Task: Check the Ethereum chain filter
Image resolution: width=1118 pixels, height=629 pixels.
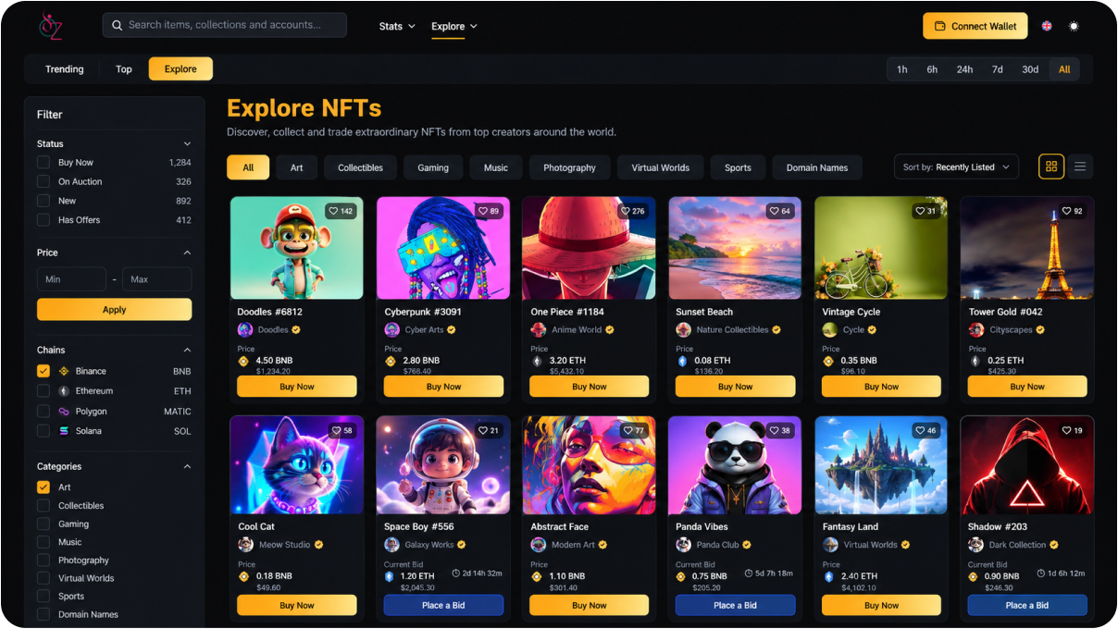Action: click(x=43, y=391)
